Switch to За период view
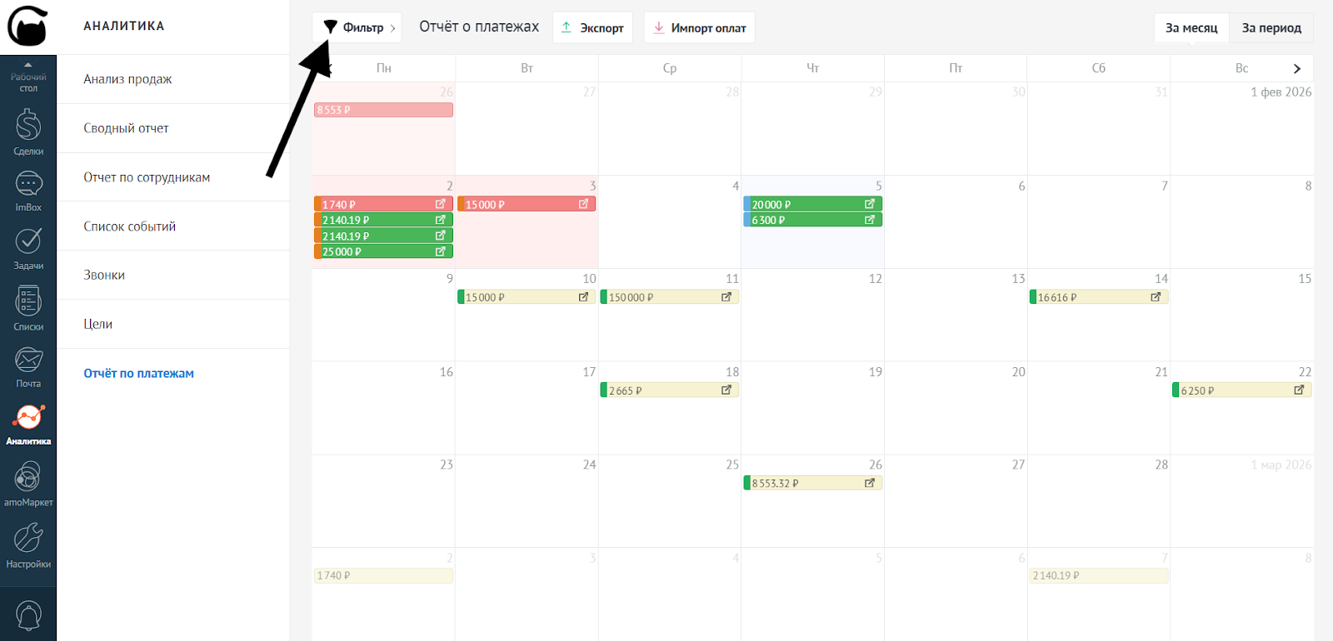This screenshot has height=641, width=1333. point(1271,27)
